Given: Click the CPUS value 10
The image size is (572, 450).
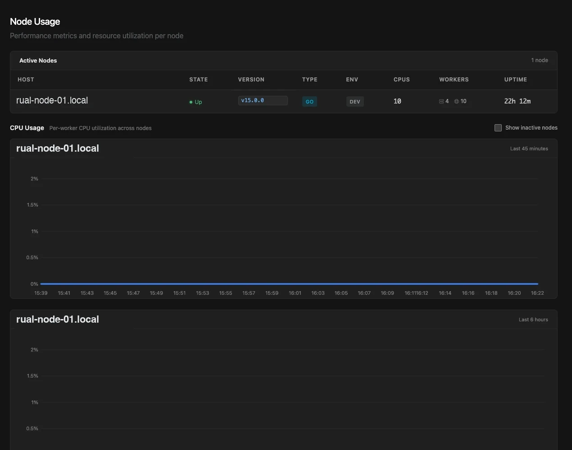Looking at the screenshot, I should point(397,101).
